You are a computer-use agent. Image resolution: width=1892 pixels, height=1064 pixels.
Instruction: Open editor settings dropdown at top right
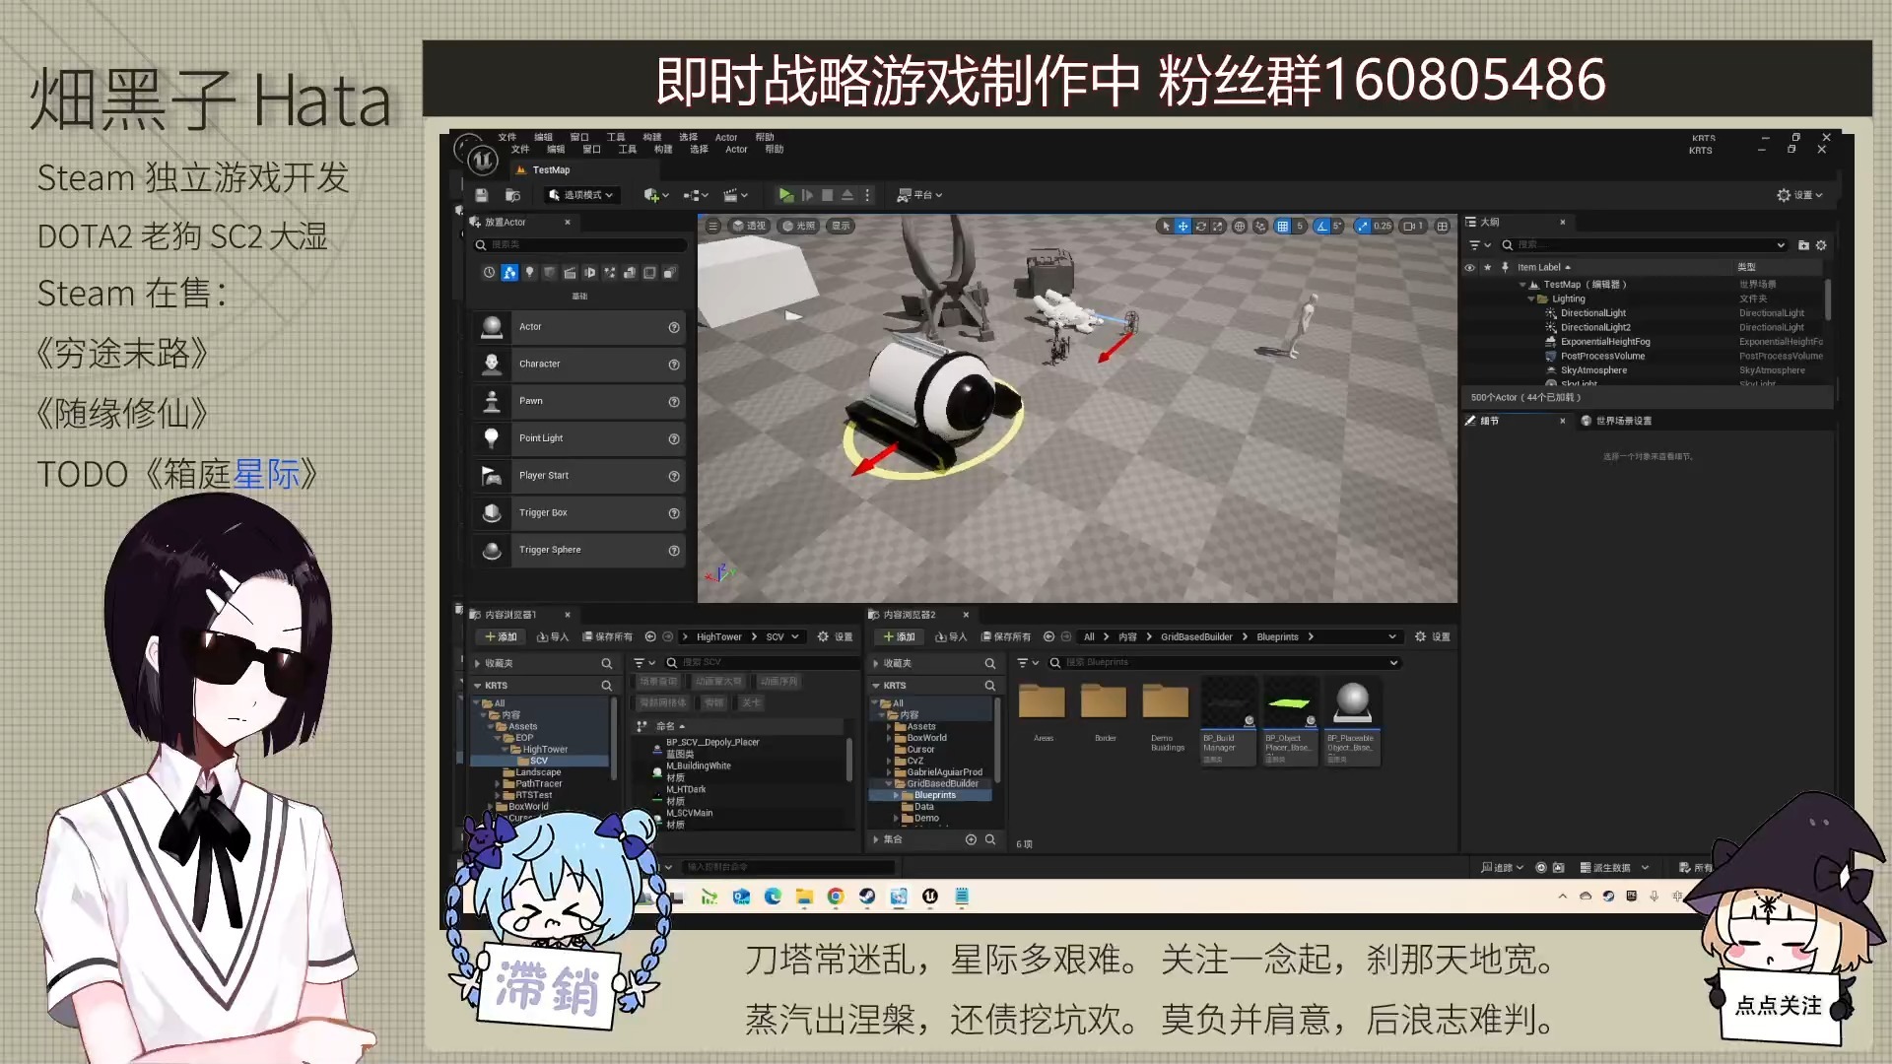[1799, 195]
